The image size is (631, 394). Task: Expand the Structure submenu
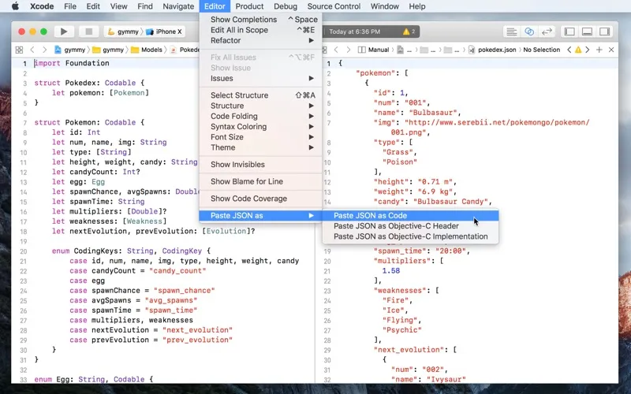tap(260, 106)
